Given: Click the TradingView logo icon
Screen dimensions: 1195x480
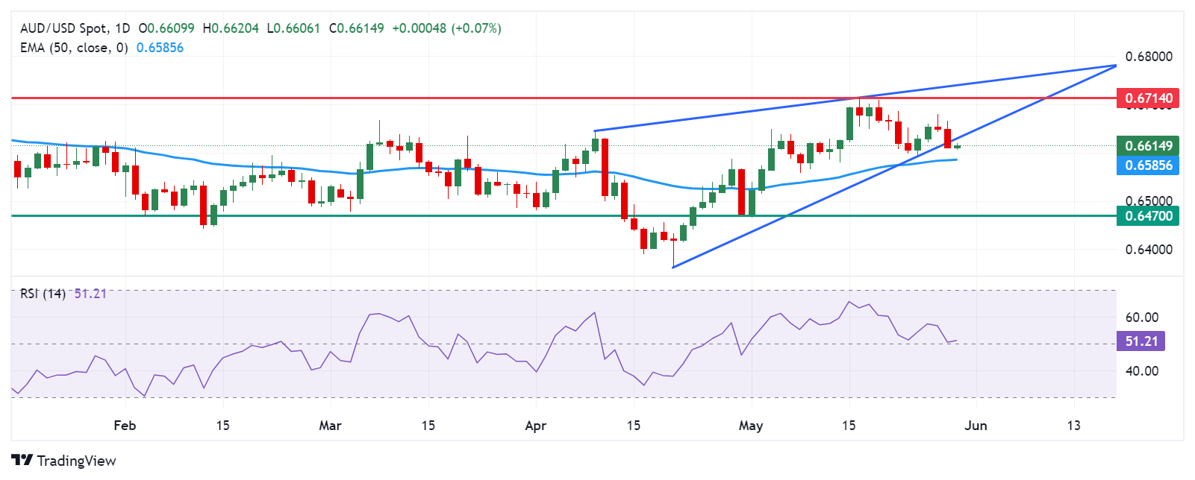Looking at the screenshot, I should click(x=22, y=461).
